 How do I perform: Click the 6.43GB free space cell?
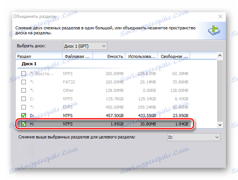[182, 99]
